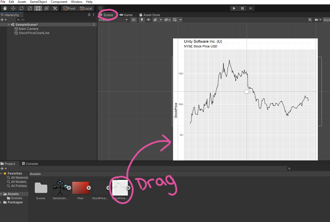The height and width of the screenshot is (222, 330).
Task: Open scene effects dropdown arrow
Action: point(161,20)
